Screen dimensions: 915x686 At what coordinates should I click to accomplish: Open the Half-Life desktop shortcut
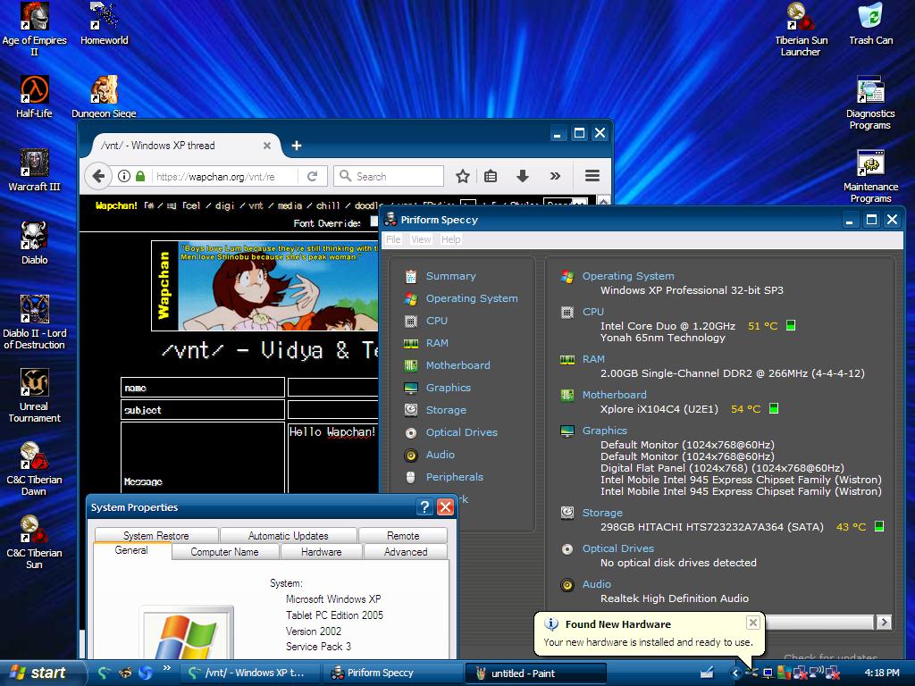(x=34, y=90)
